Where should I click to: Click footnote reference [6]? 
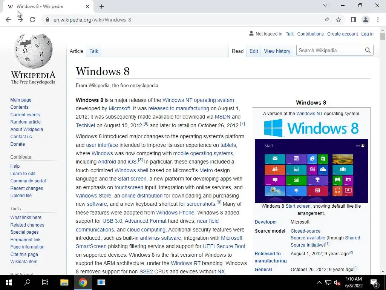point(146,123)
